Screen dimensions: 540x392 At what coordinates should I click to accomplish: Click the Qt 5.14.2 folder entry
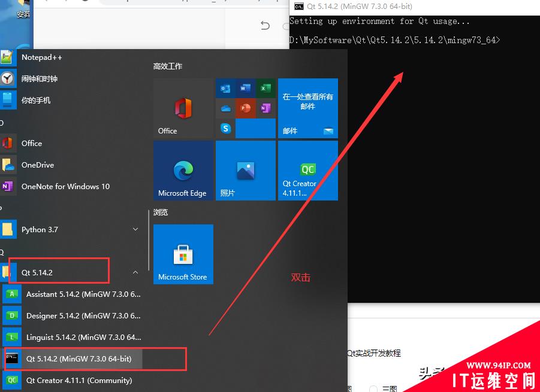[73, 273]
